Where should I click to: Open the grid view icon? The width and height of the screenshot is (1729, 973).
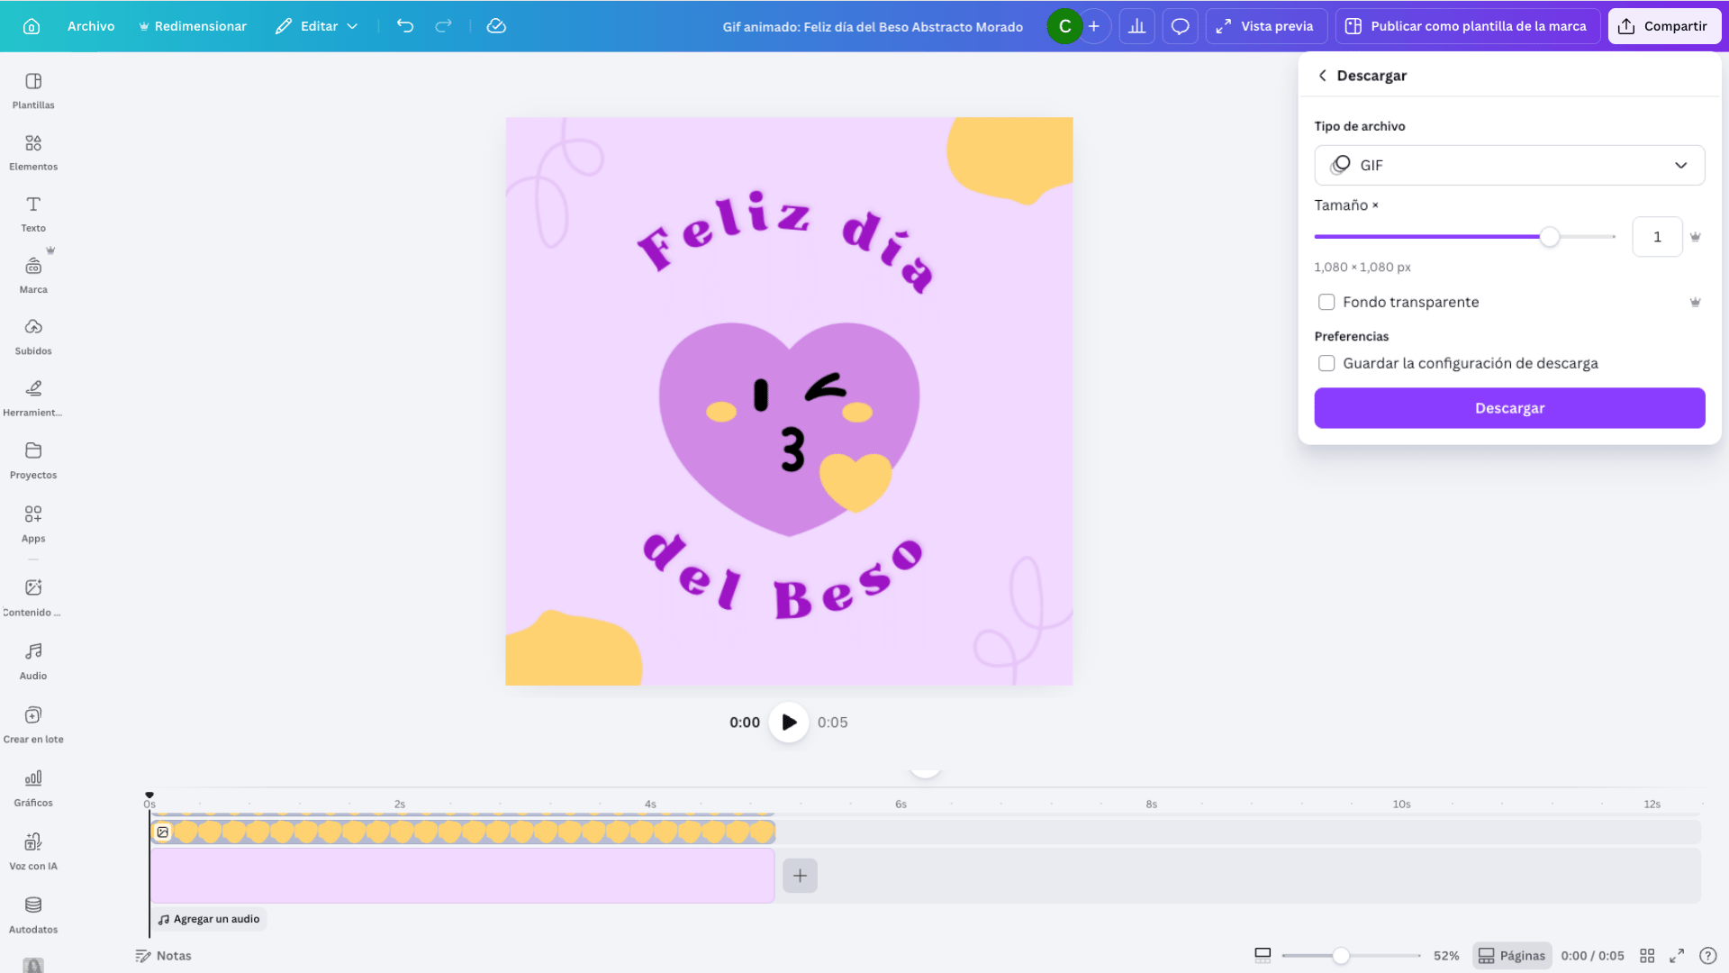pos(1647,956)
